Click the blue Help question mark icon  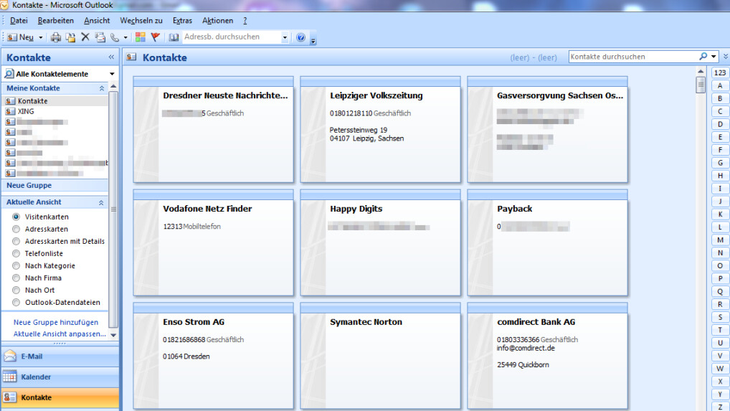tap(300, 37)
